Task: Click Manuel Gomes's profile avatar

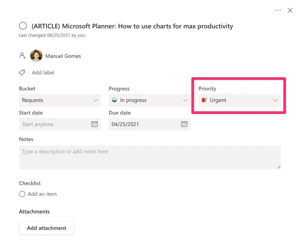Action: tap(36, 56)
